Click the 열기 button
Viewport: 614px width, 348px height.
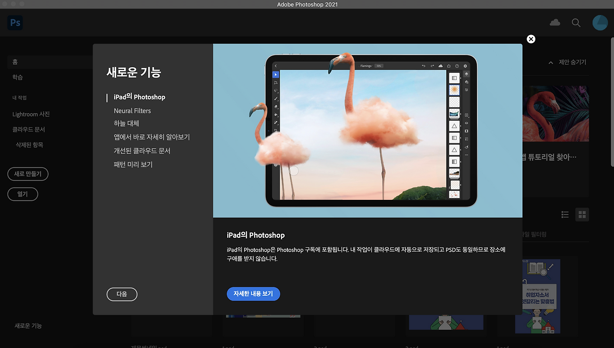tap(23, 194)
